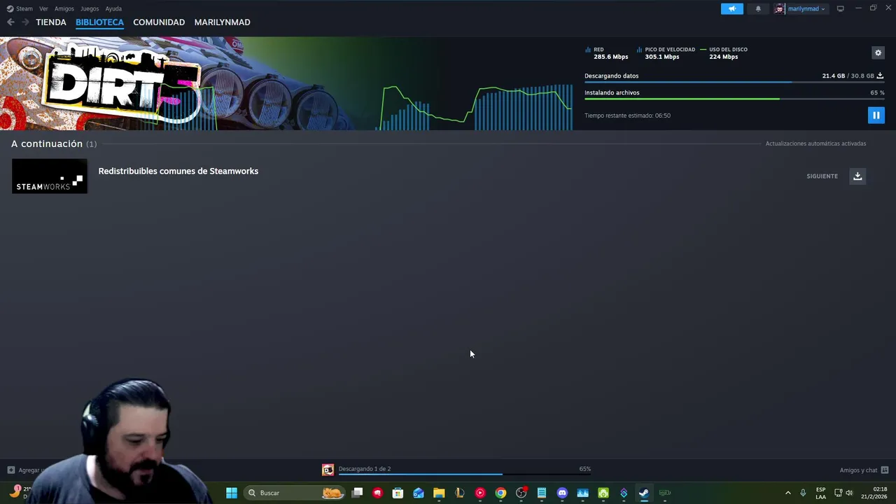Open the clock showing 02:18
Viewport: 896px width, 504px height.
(x=874, y=493)
